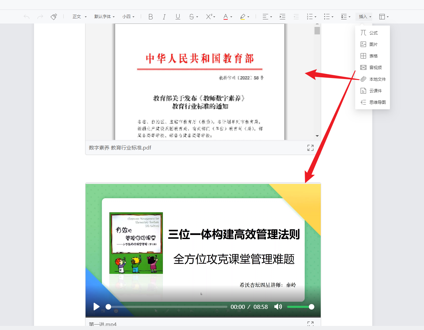Toggle Underline formatting
This screenshot has height=330, width=424.
(x=178, y=17)
